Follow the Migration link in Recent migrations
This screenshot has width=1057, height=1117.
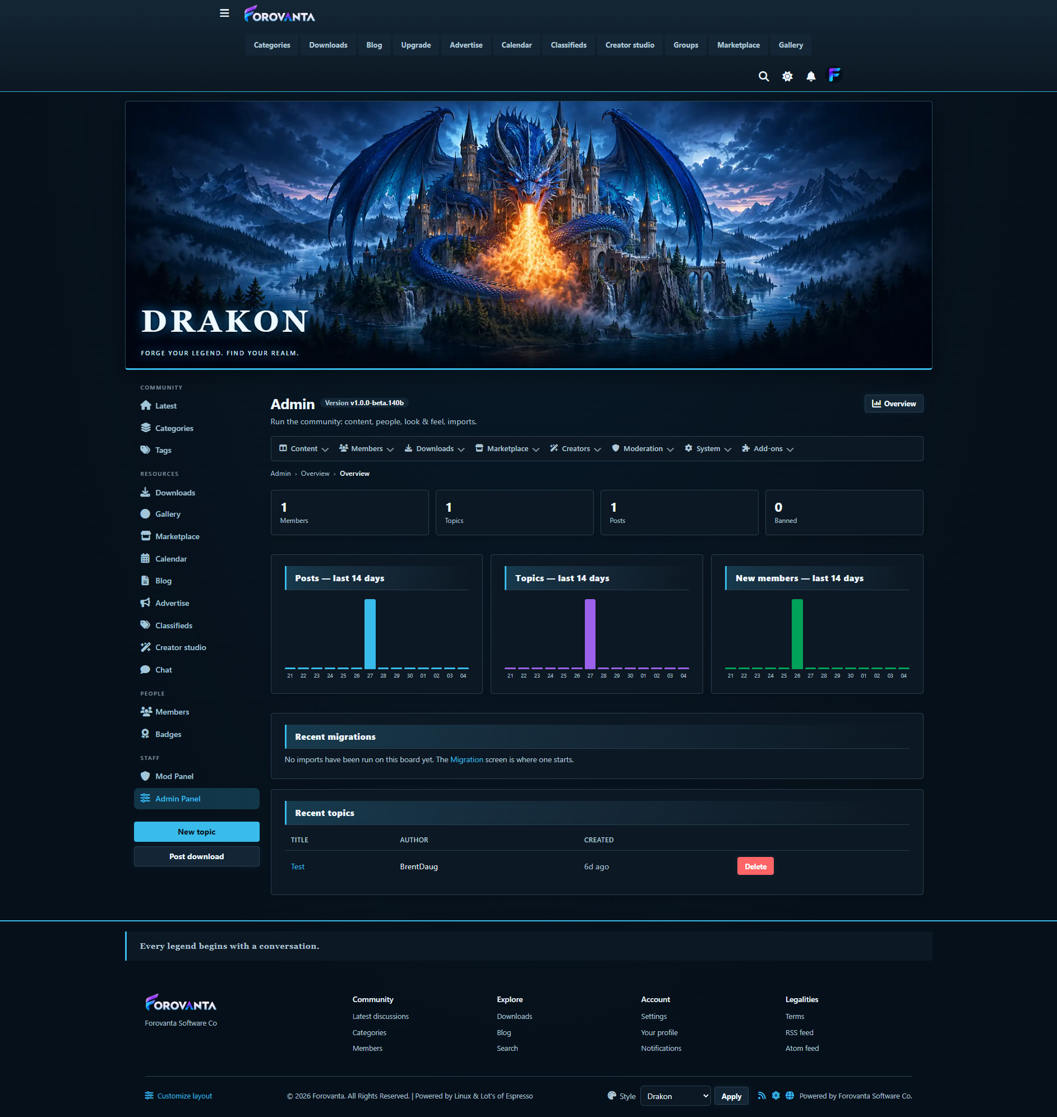pos(467,759)
